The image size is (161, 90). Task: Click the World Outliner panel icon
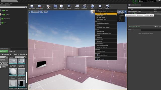[x=129, y=5]
